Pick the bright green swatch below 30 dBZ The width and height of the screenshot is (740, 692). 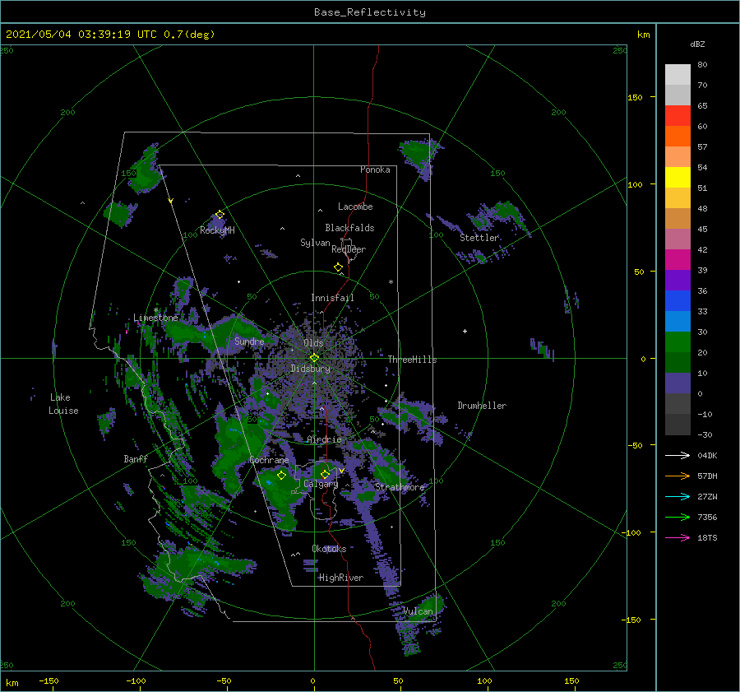pyautogui.click(x=678, y=341)
